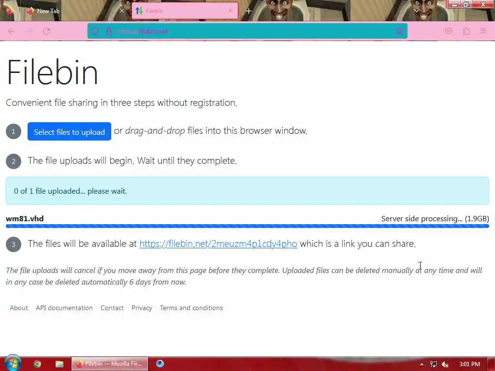Select the Filebin tab
This screenshot has height=371, width=495.
[185, 11]
